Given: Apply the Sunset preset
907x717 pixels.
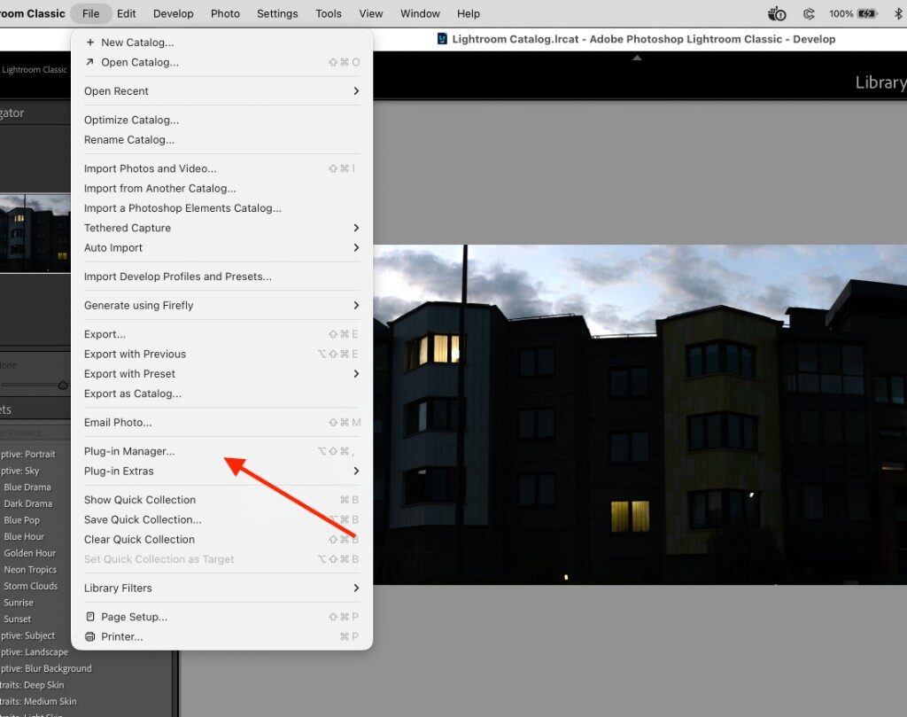Looking at the screenshot, I should pyautogui.click(x=18, y=620).
